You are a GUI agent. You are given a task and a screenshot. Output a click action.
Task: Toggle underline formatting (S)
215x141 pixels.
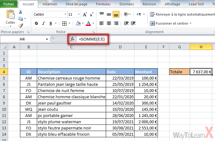(x=51, y=23)
